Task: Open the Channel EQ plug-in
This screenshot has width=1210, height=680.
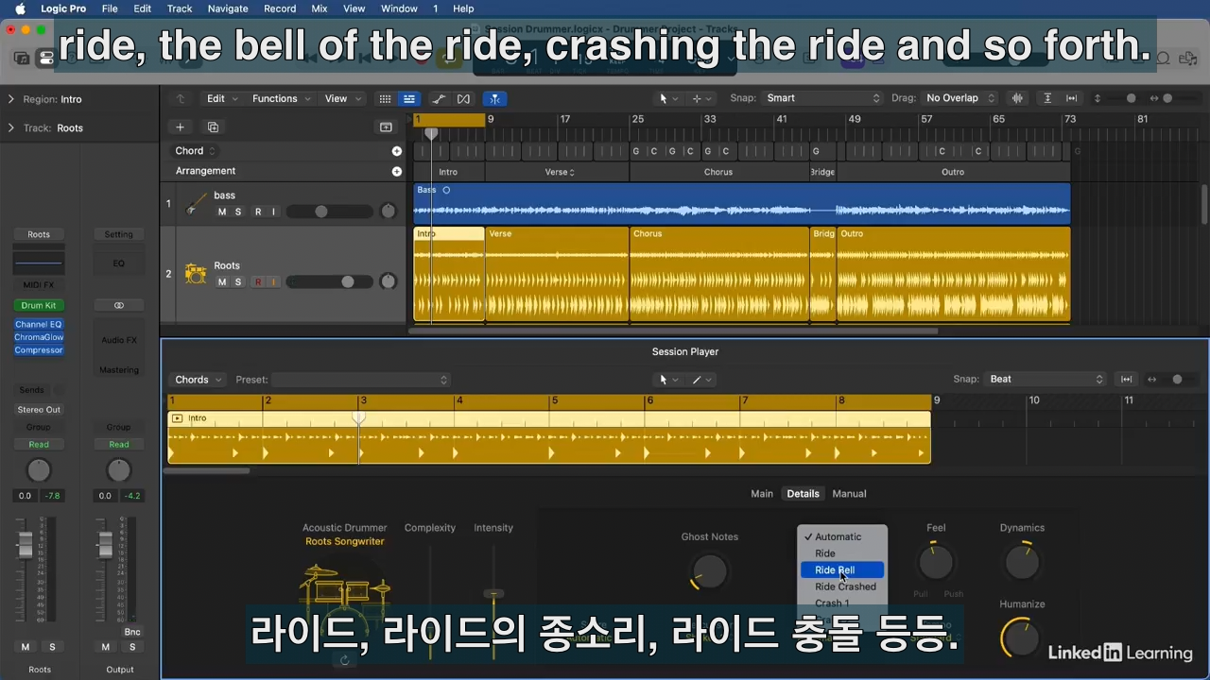Action: [x=39, y=324]
